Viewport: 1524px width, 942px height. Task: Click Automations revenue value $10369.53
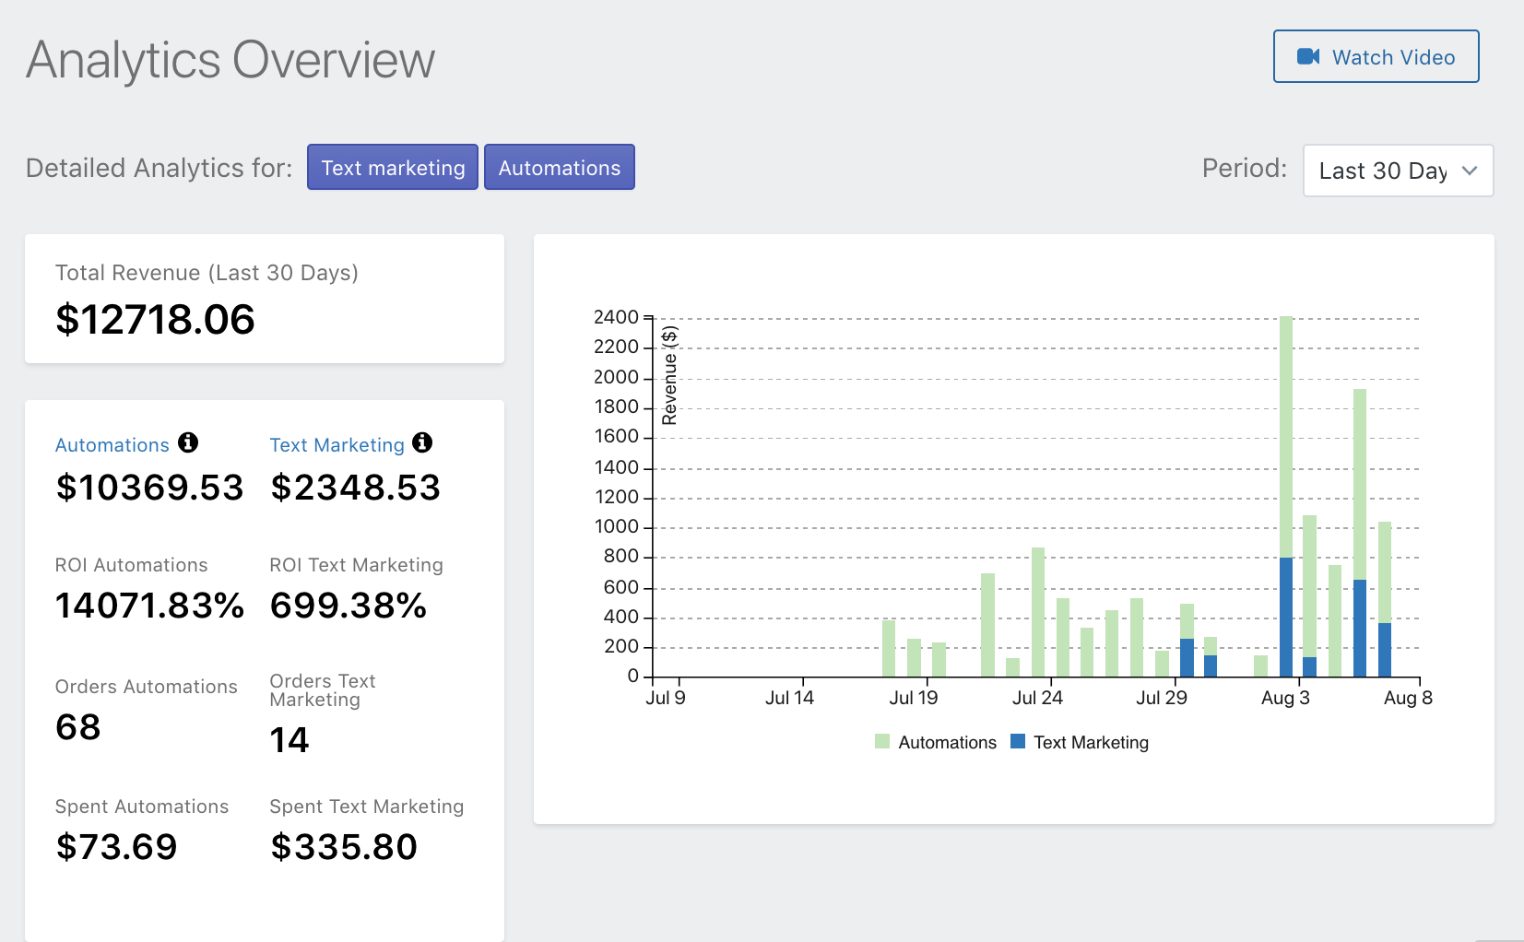pyautogui.click(x=149, y=488)
